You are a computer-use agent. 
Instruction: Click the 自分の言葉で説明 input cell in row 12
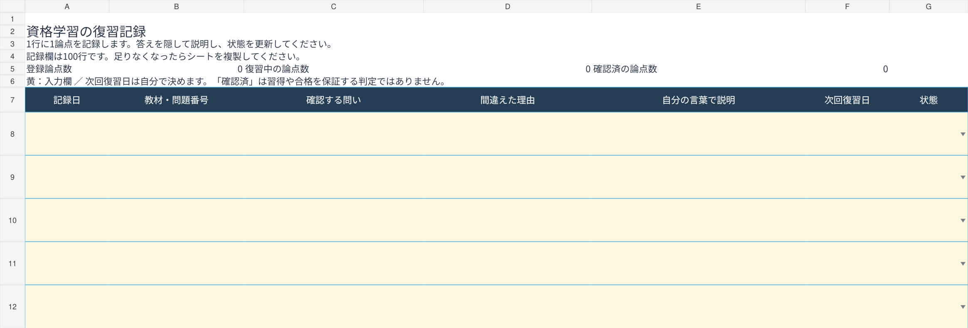[x=699, y=307]
